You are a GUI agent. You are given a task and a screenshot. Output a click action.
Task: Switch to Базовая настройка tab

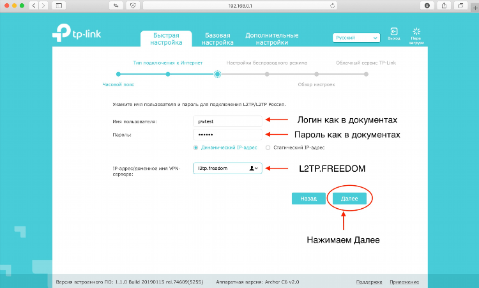(x=218, y=39)
